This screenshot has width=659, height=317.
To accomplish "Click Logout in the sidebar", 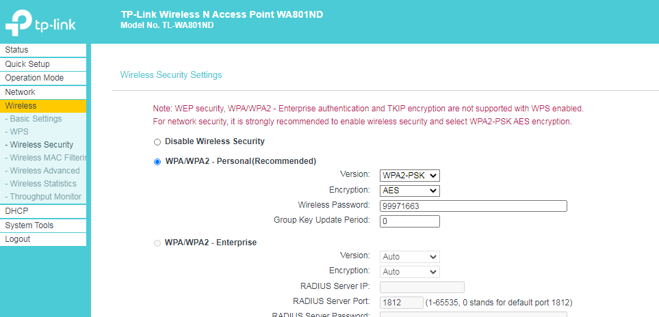I will click(43, 239).
